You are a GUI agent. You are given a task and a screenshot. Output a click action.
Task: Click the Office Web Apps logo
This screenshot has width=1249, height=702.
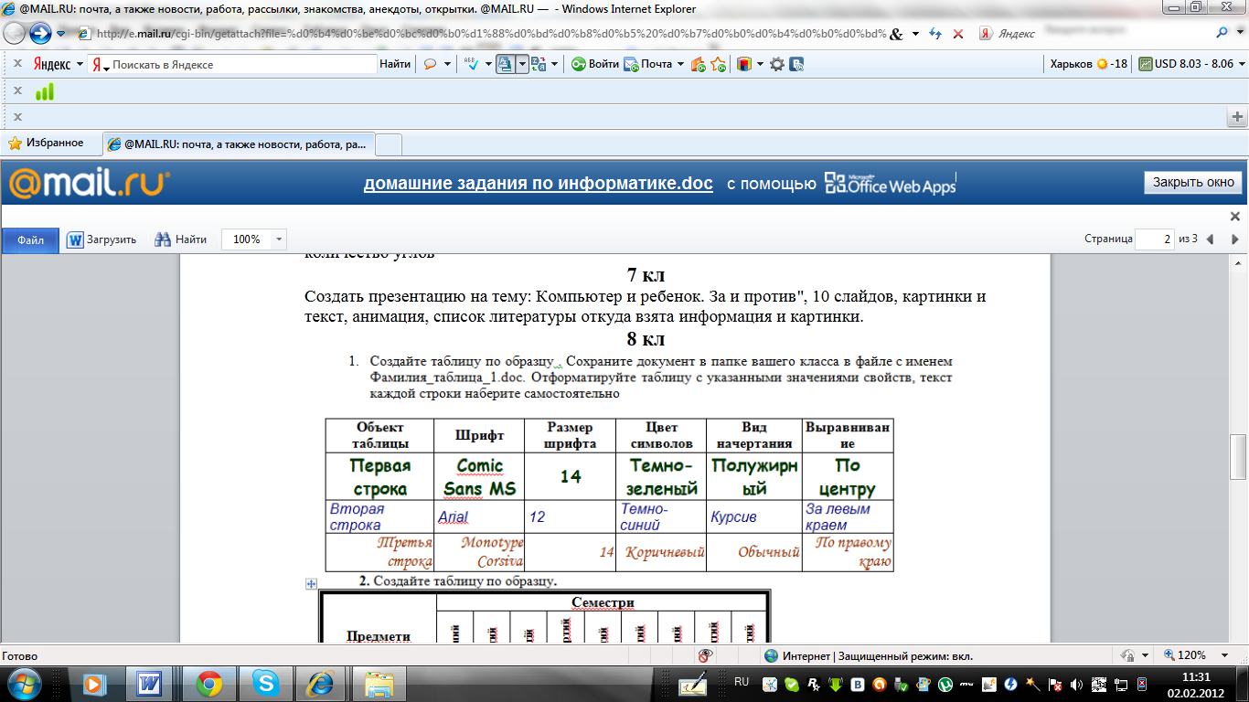coord(890,183)
